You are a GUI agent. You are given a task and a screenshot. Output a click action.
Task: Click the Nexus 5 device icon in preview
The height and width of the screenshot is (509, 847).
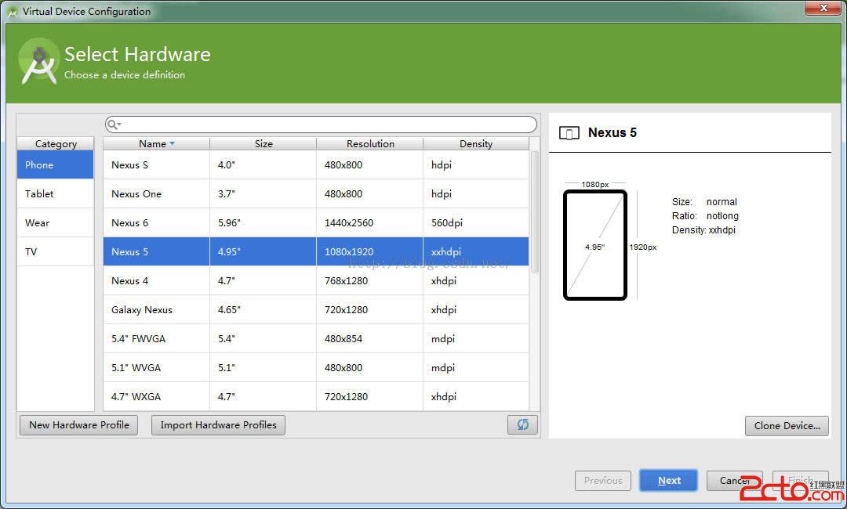[569, 133]
